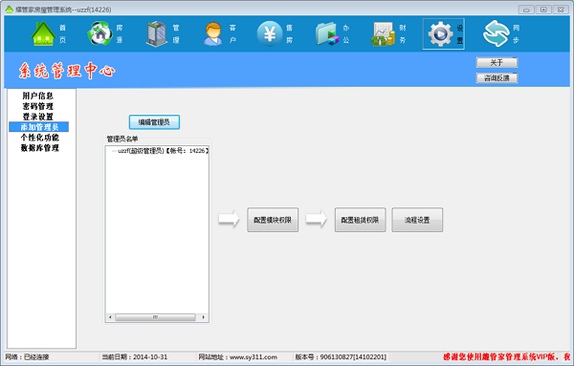The height and width of the screenshot is (366, 574).
Task: Open the green house 首页 home icon
Action: click(43, 33)
